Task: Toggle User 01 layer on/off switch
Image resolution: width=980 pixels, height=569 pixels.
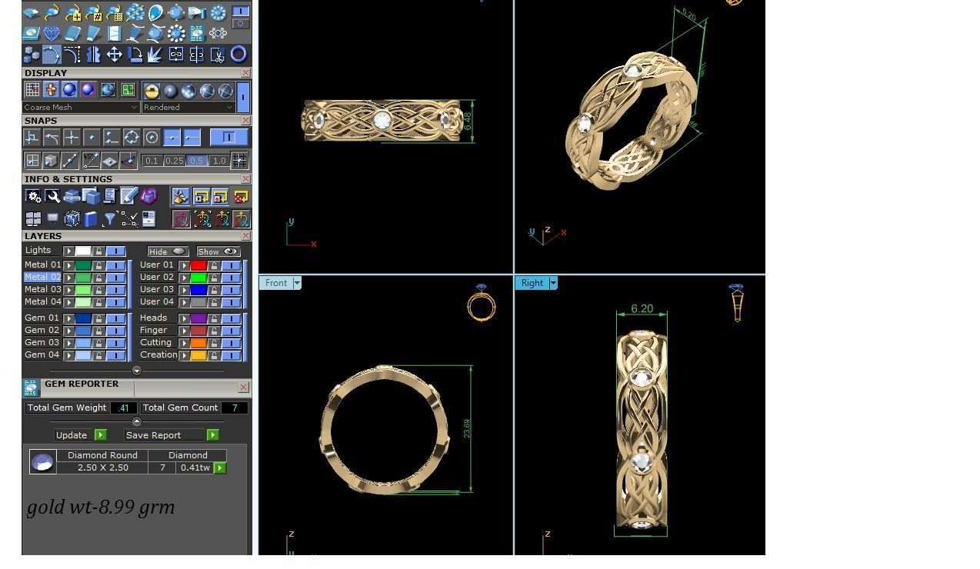Action: pyautogui.click(x=231, y=265)
